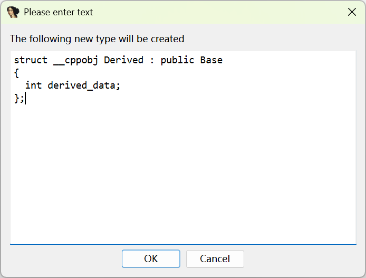Click the empty area of the text editor

point(182,174)
